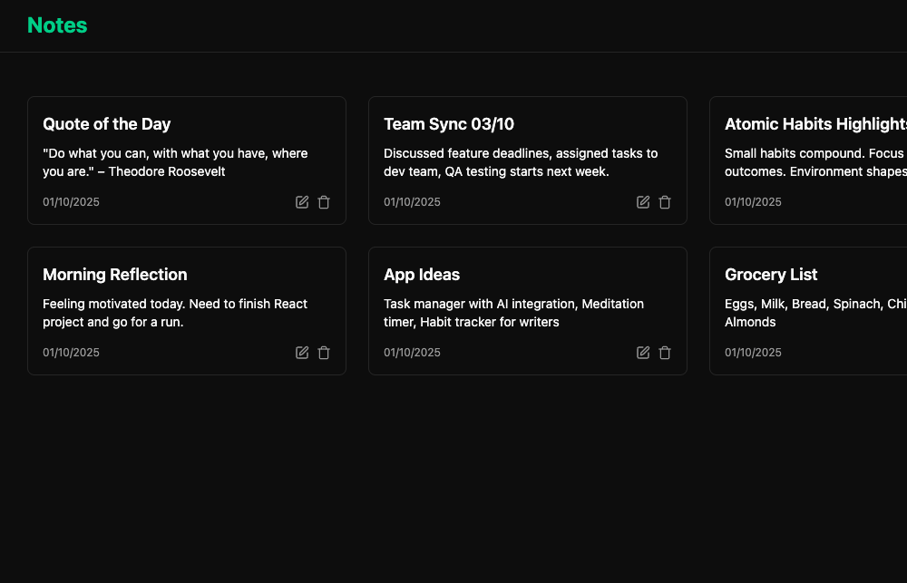Open the editor for App Ideas note
This screenshot has width=907, height=583.
[643, 353]
